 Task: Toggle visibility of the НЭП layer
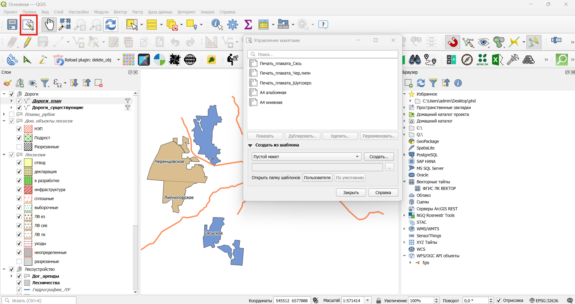tap(19, 129)
